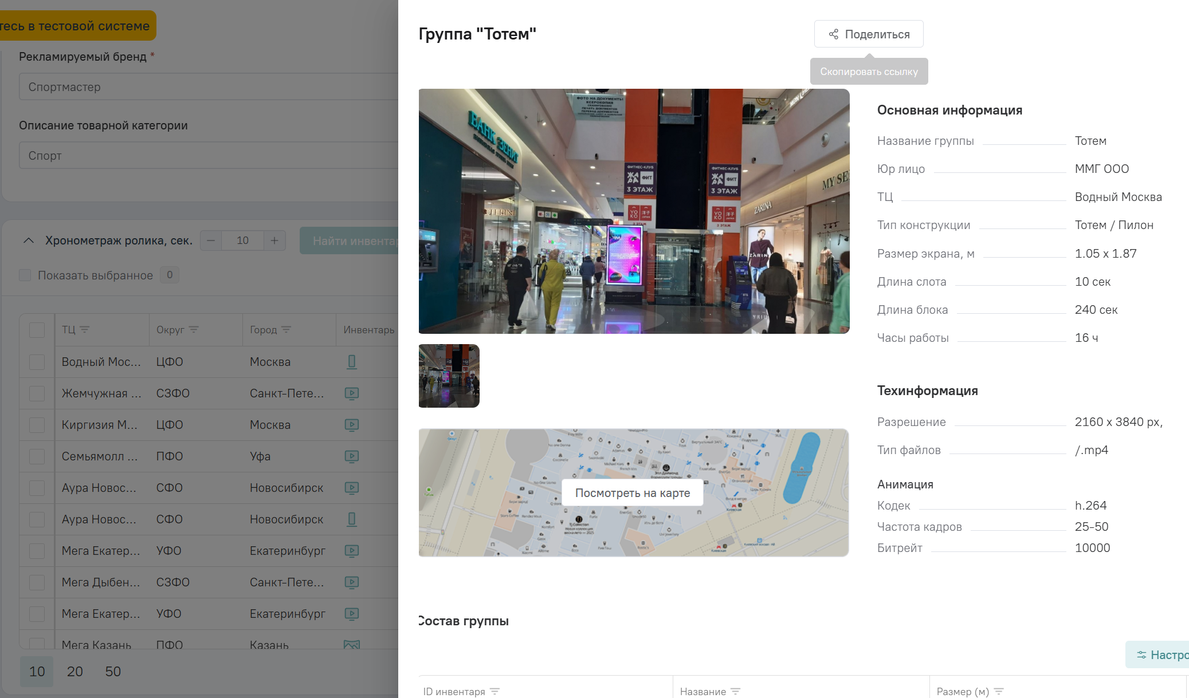Filter the Округ column
Viewport: 1189px width, 698px height.
(x=194, y=330)
